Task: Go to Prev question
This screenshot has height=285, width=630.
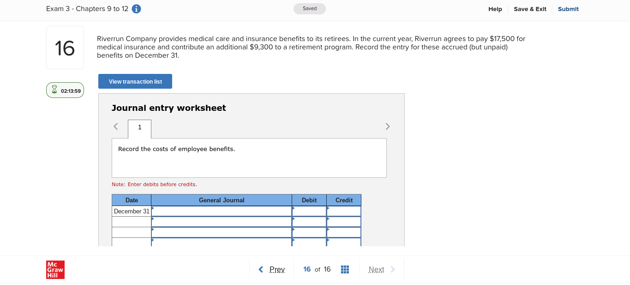Action: click(x=277, y=269)
